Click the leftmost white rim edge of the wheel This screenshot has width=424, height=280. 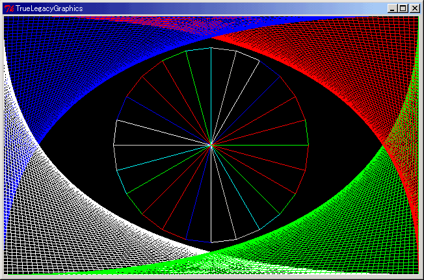coord(115,133)
